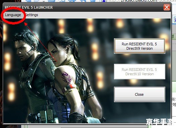
Task: Open the Settings menu
Action: (x=32, y=15)
